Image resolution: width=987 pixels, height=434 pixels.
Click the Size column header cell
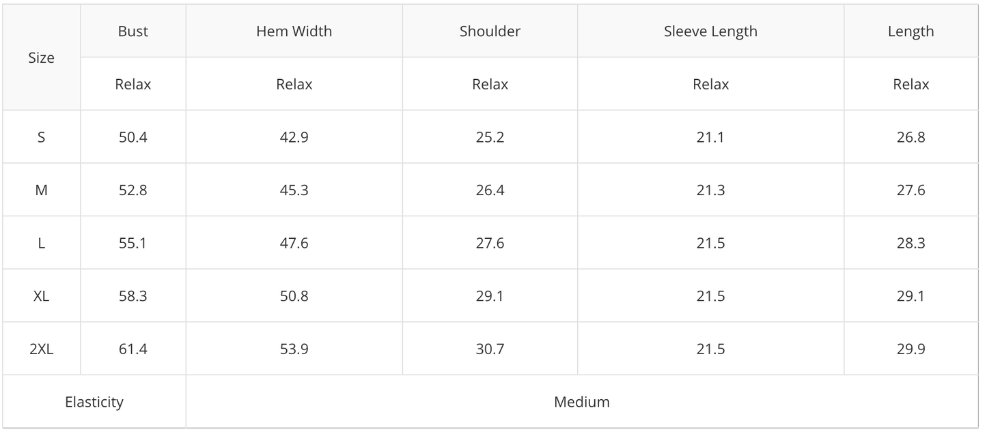(x=41, y=58)
